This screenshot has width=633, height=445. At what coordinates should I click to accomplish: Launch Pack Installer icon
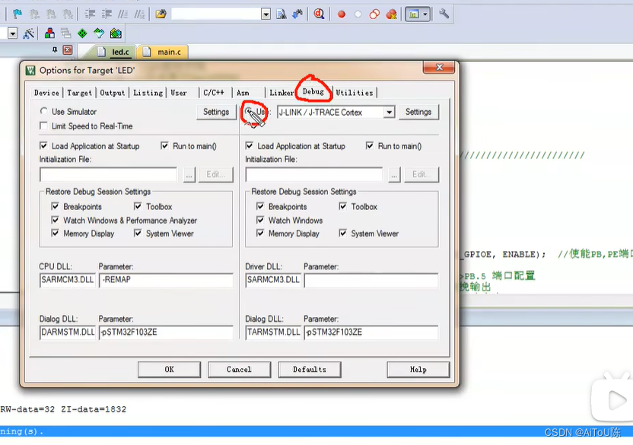[116, 33]
